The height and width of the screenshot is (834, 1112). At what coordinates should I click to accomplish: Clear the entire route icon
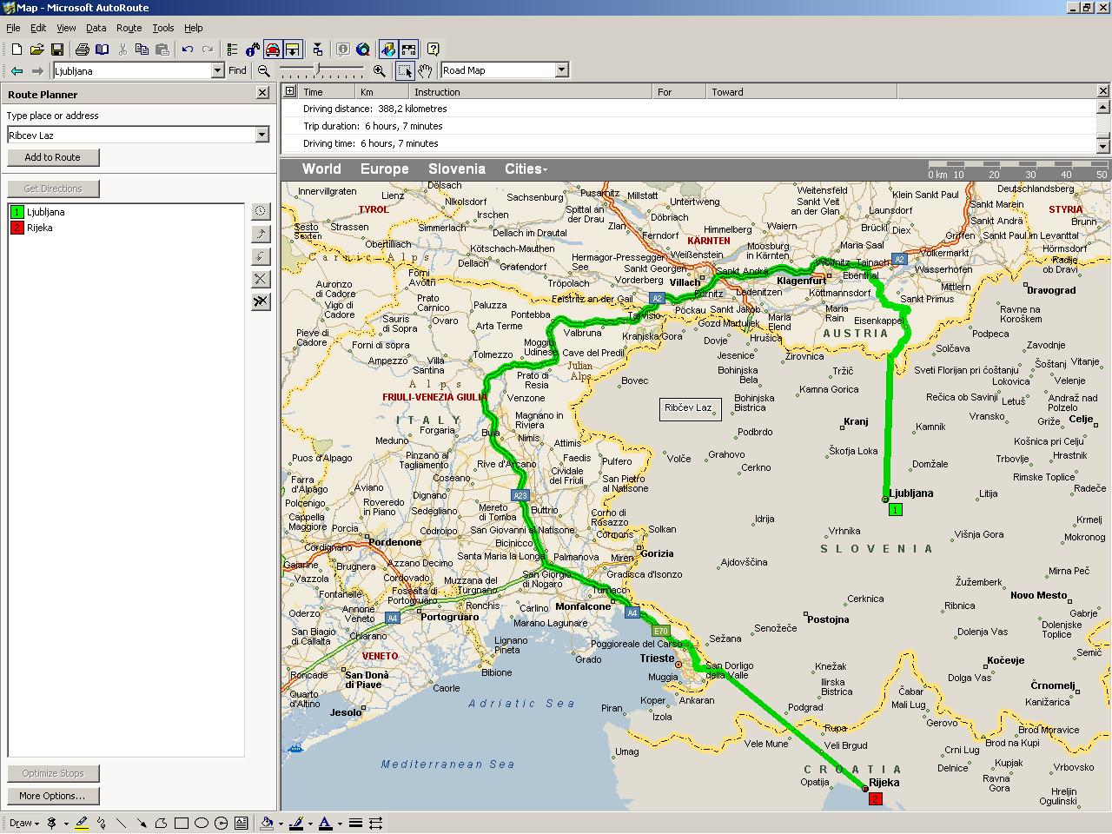261,301
